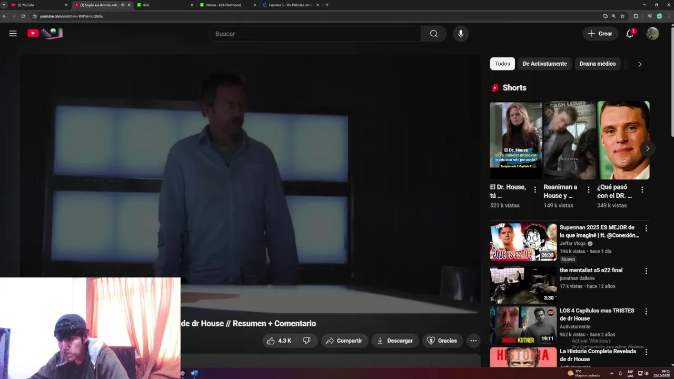674x379 pixels.
Task: Select the 'Drama médico' filter chip
Action: pos(597,64)
